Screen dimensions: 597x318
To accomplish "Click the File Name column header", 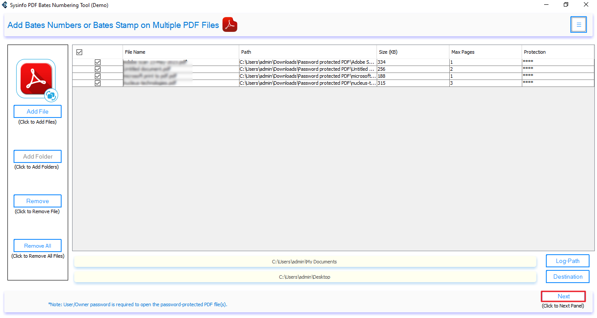I will pos(135,52).
